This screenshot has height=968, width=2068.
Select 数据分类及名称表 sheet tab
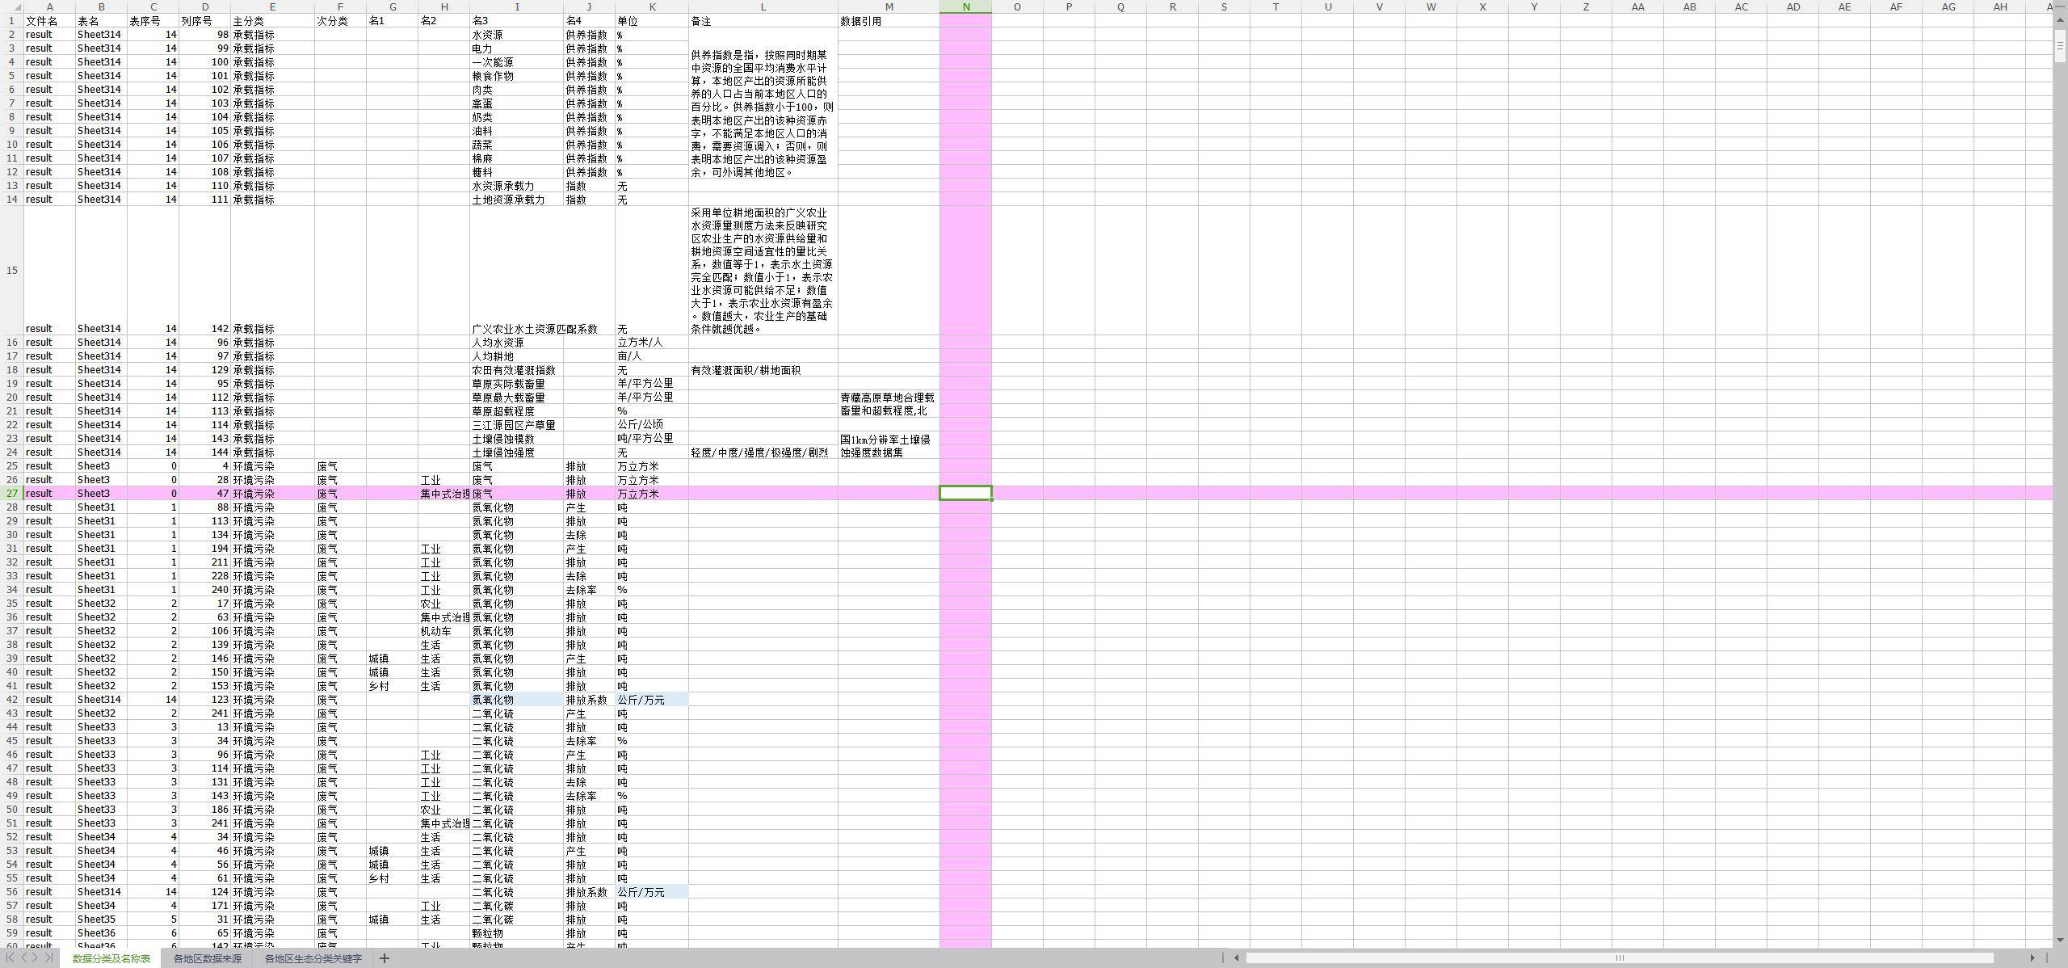point(111,958)
